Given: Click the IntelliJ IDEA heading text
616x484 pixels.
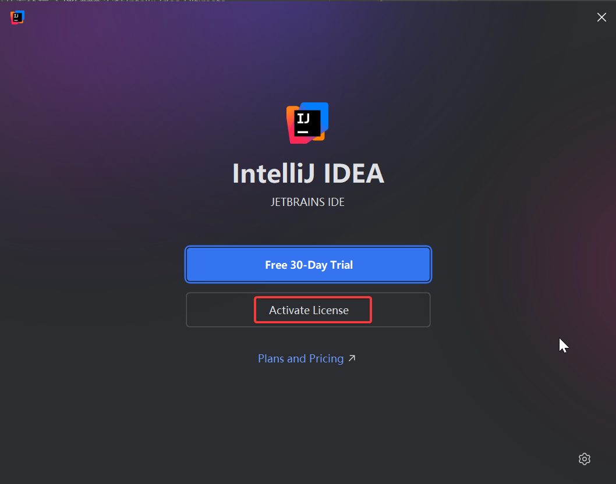Looking at the screenshot, I should 308,173.
